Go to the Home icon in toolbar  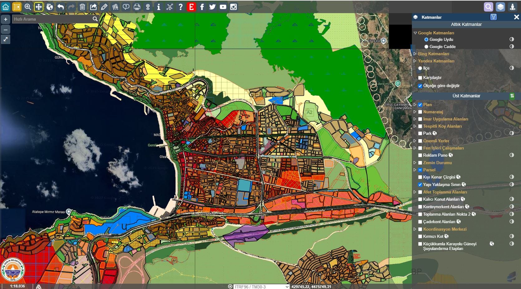point(6,7)
